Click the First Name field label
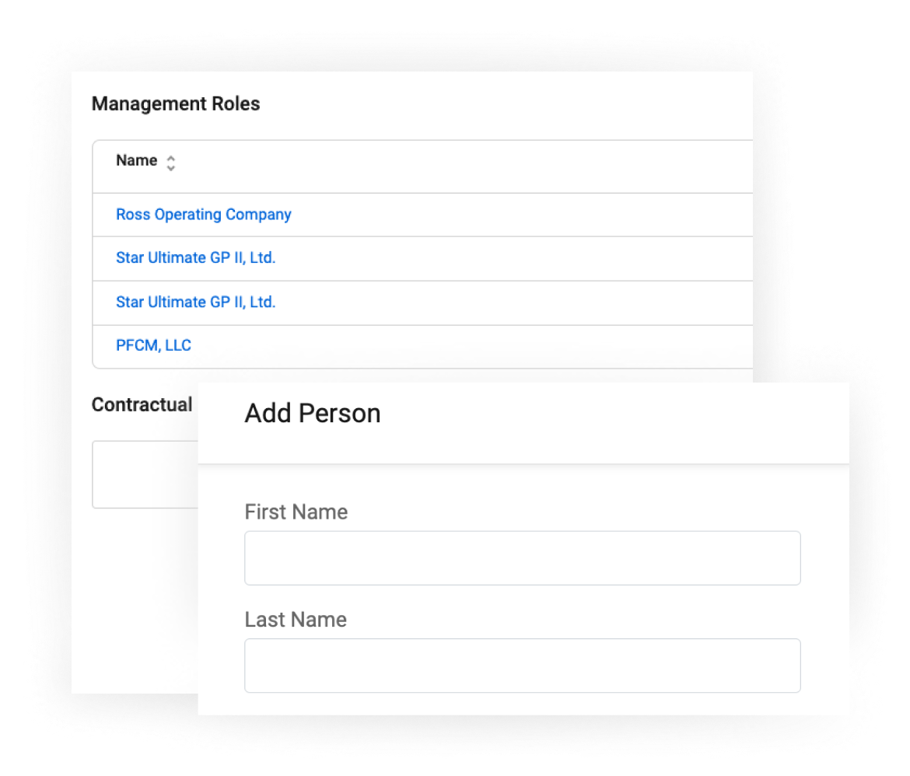Viewport: 910px width, 776px height. 296,512
